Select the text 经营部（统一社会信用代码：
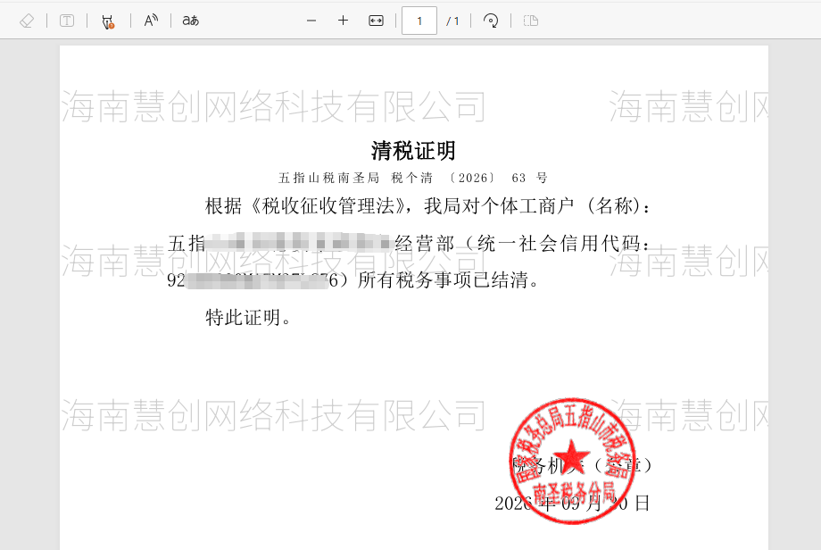The width and height of the screenshot is (821, 550). (523, 243)
